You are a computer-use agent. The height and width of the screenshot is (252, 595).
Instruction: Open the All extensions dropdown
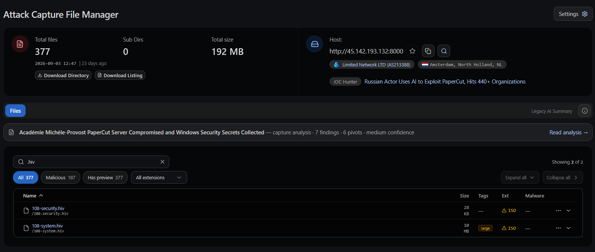pos(159,177)
